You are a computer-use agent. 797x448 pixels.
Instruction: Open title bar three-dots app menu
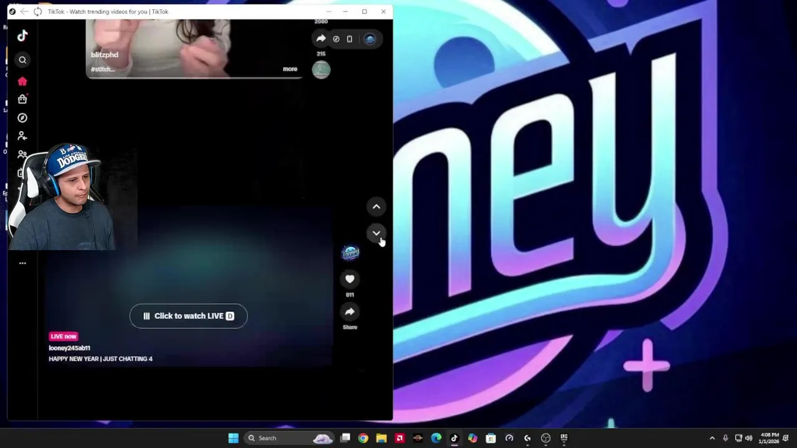click(328, 11)
